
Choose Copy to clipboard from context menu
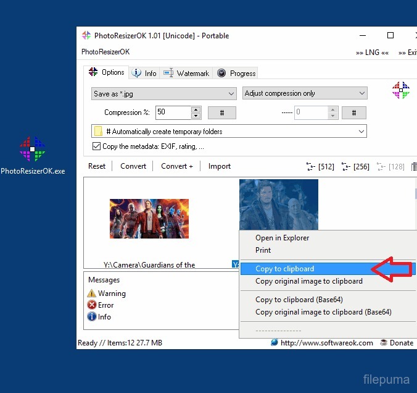point(285,269)
